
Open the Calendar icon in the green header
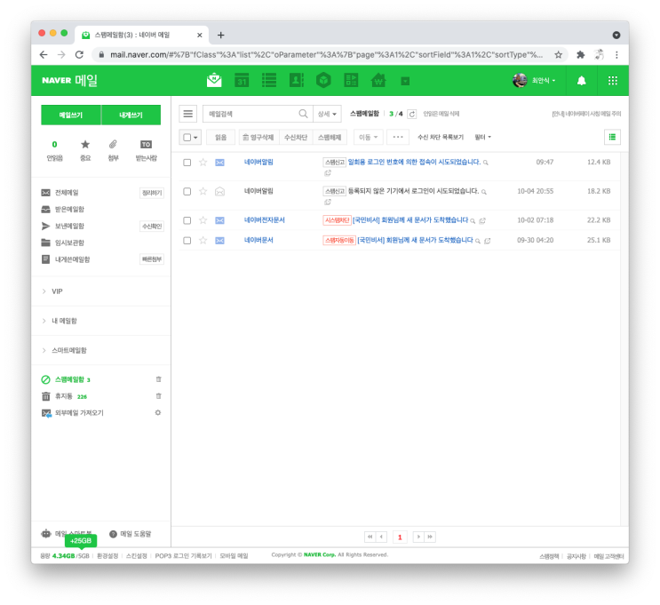tap(242, 80)
